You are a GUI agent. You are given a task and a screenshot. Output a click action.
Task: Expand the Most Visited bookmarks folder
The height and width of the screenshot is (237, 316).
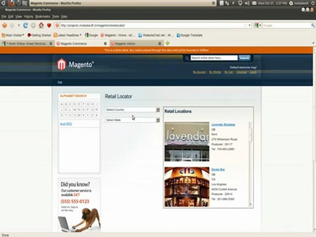[x=13, y=35]
